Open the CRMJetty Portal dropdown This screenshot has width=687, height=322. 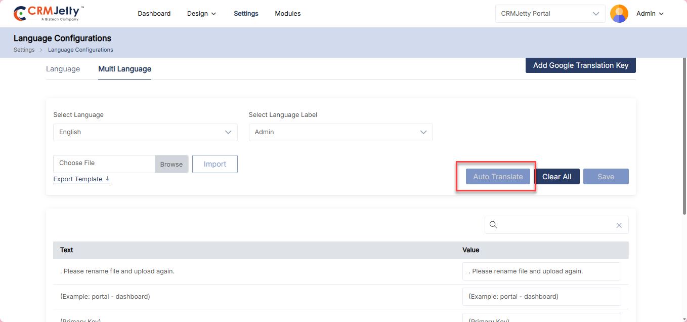click(550, 14)
